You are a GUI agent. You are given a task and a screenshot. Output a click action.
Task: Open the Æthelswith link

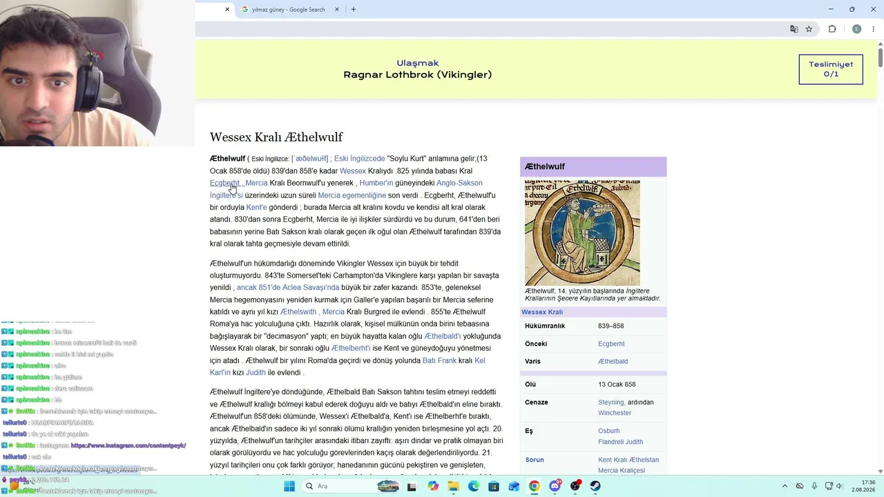[x=298, y=312]
